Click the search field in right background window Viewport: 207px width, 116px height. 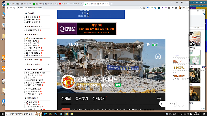tap(197, 28)
